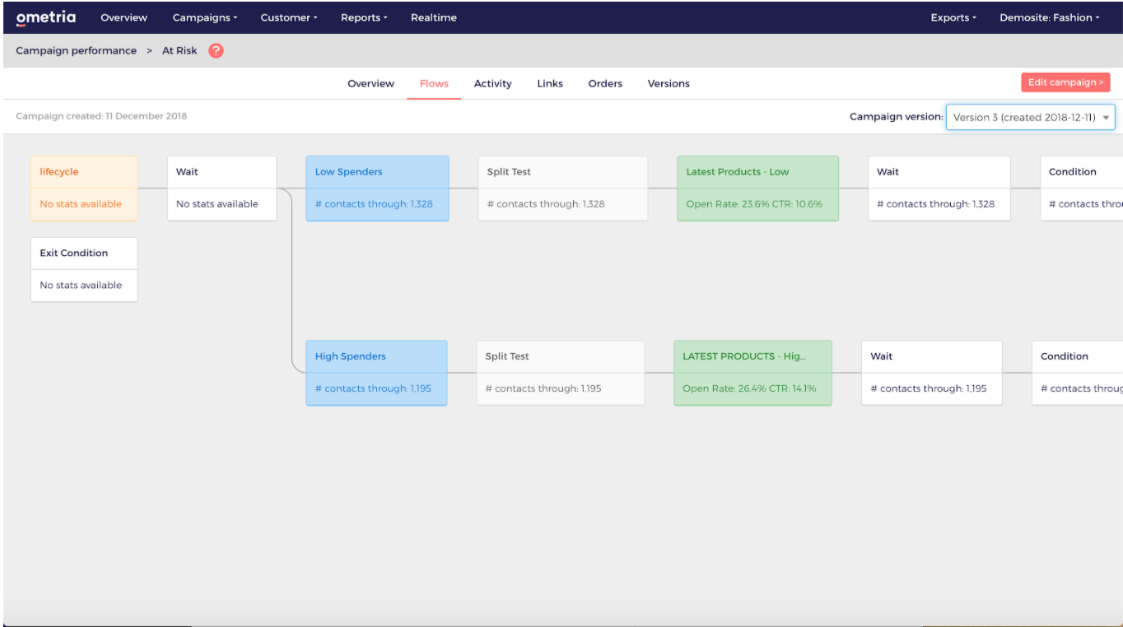Select the Exit Condition node

click(84, 269)
